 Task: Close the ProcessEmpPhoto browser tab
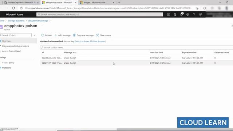[38, 3]
